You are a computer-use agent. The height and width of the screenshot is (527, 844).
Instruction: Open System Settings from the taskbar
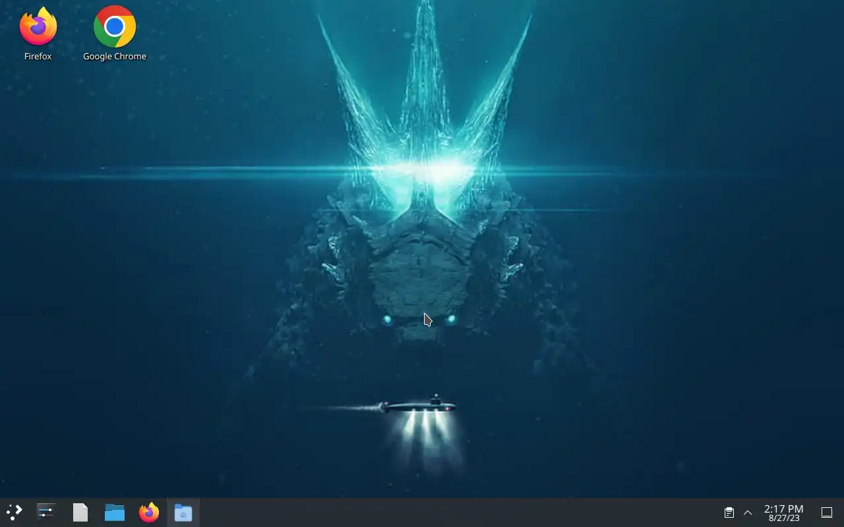click(46, 513)
